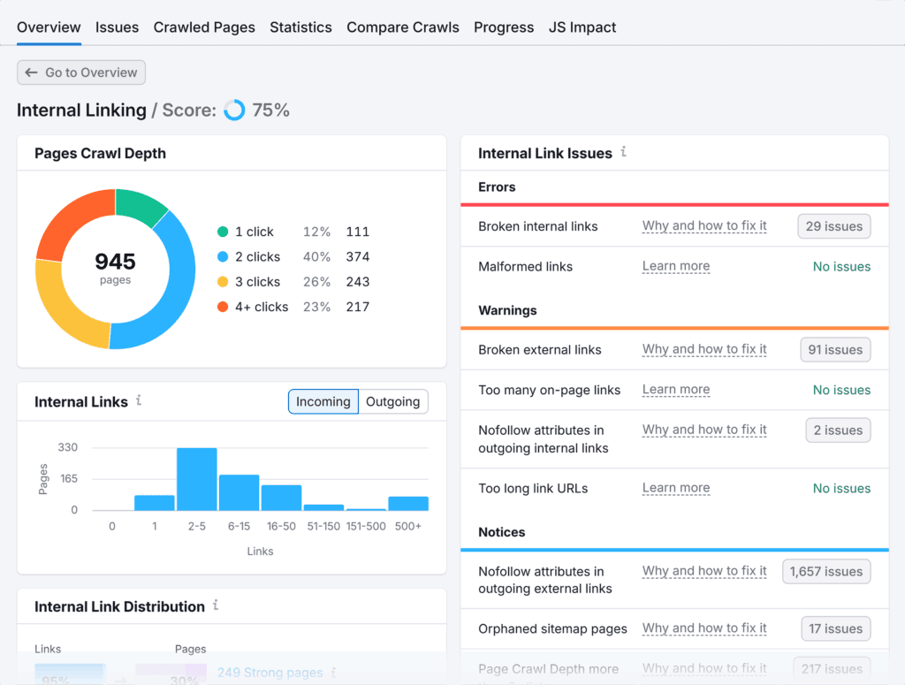The width and height of the screenshot is (905, 685).
Task: Click the green 1 click legend dot
Action: (x=224, y=231)
